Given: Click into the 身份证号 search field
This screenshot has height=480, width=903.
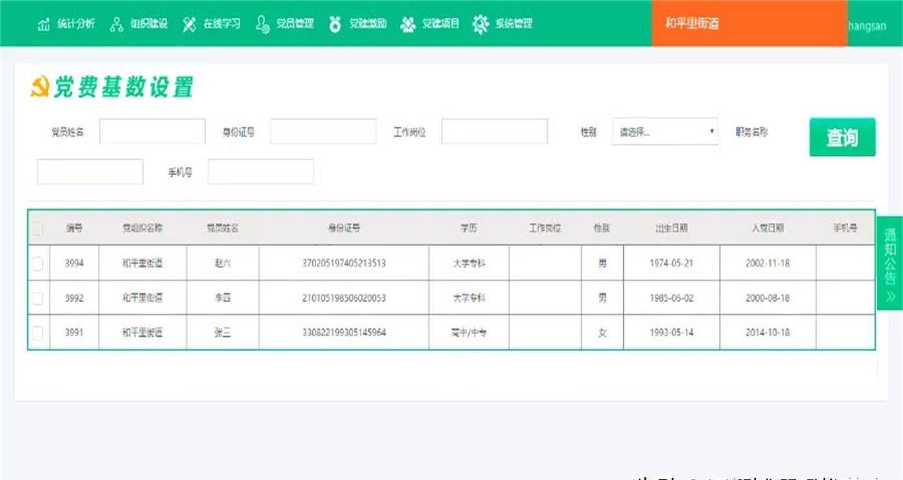Looking at the screenshot, I should tap(323, 131).
